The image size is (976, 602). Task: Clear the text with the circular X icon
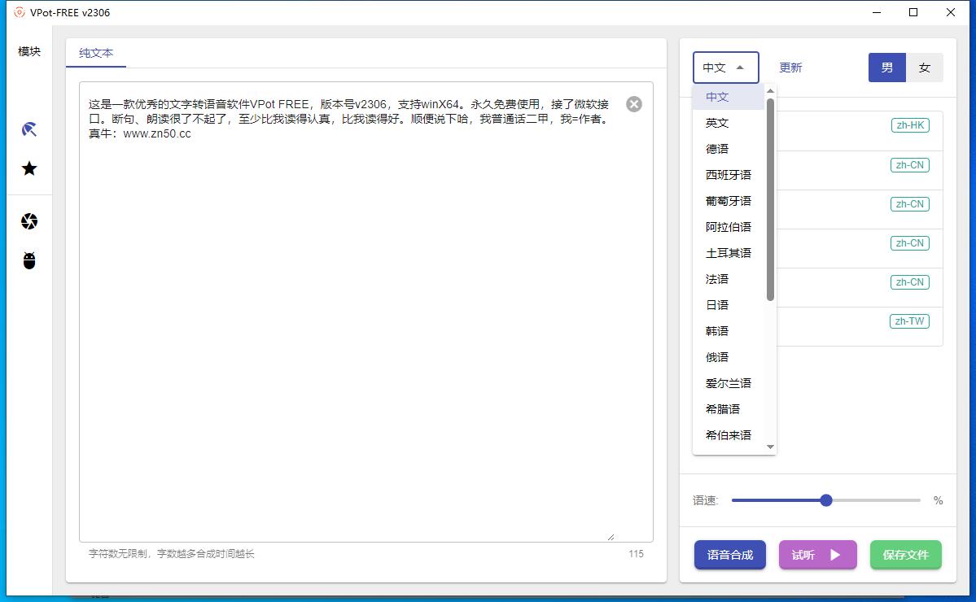click(x=634, y=104)
